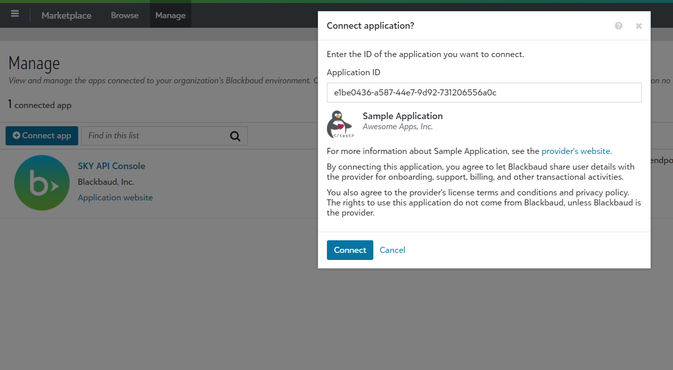Click the Connect app button

(x=42, y=136)
